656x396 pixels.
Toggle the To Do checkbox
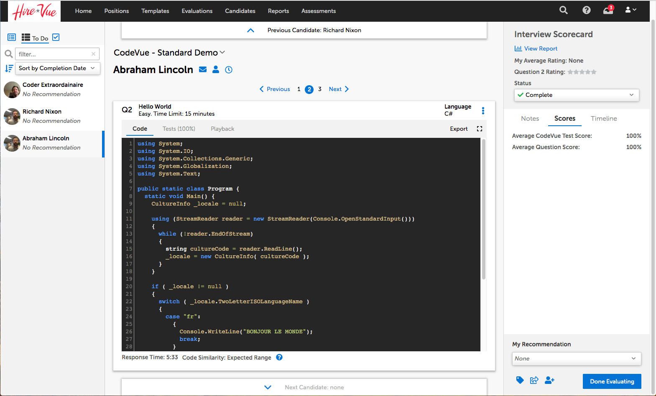(x=56, y=37)
